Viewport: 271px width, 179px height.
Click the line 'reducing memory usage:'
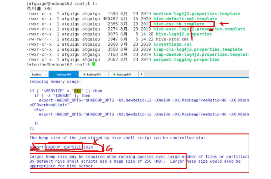click(55, 81)
